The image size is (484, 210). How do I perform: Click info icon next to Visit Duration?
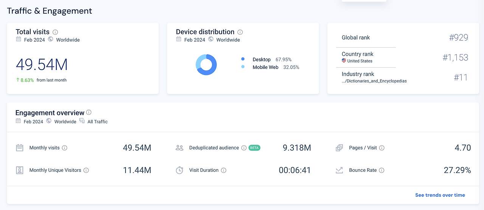[x=224, y=170]
